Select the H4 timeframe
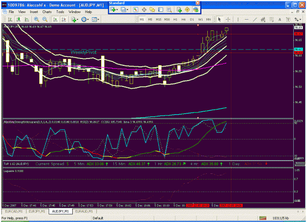Image resolution: width=307 pixels, height=222 pixels. pyautogui.click(x=183, y=19)
